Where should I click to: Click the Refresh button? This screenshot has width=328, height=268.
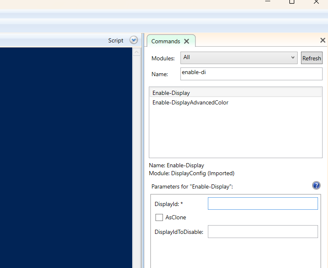(x=312, y=58)
